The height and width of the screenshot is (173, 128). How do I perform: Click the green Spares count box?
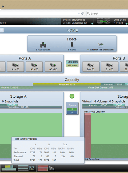(72, 109)
